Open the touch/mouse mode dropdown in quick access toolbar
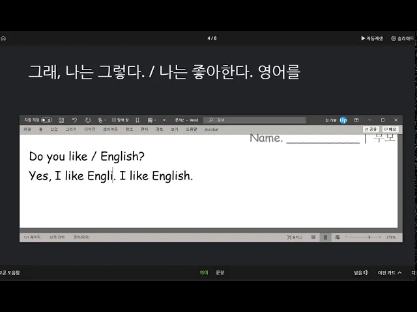 pyautogui.click(x=102, y=120)
